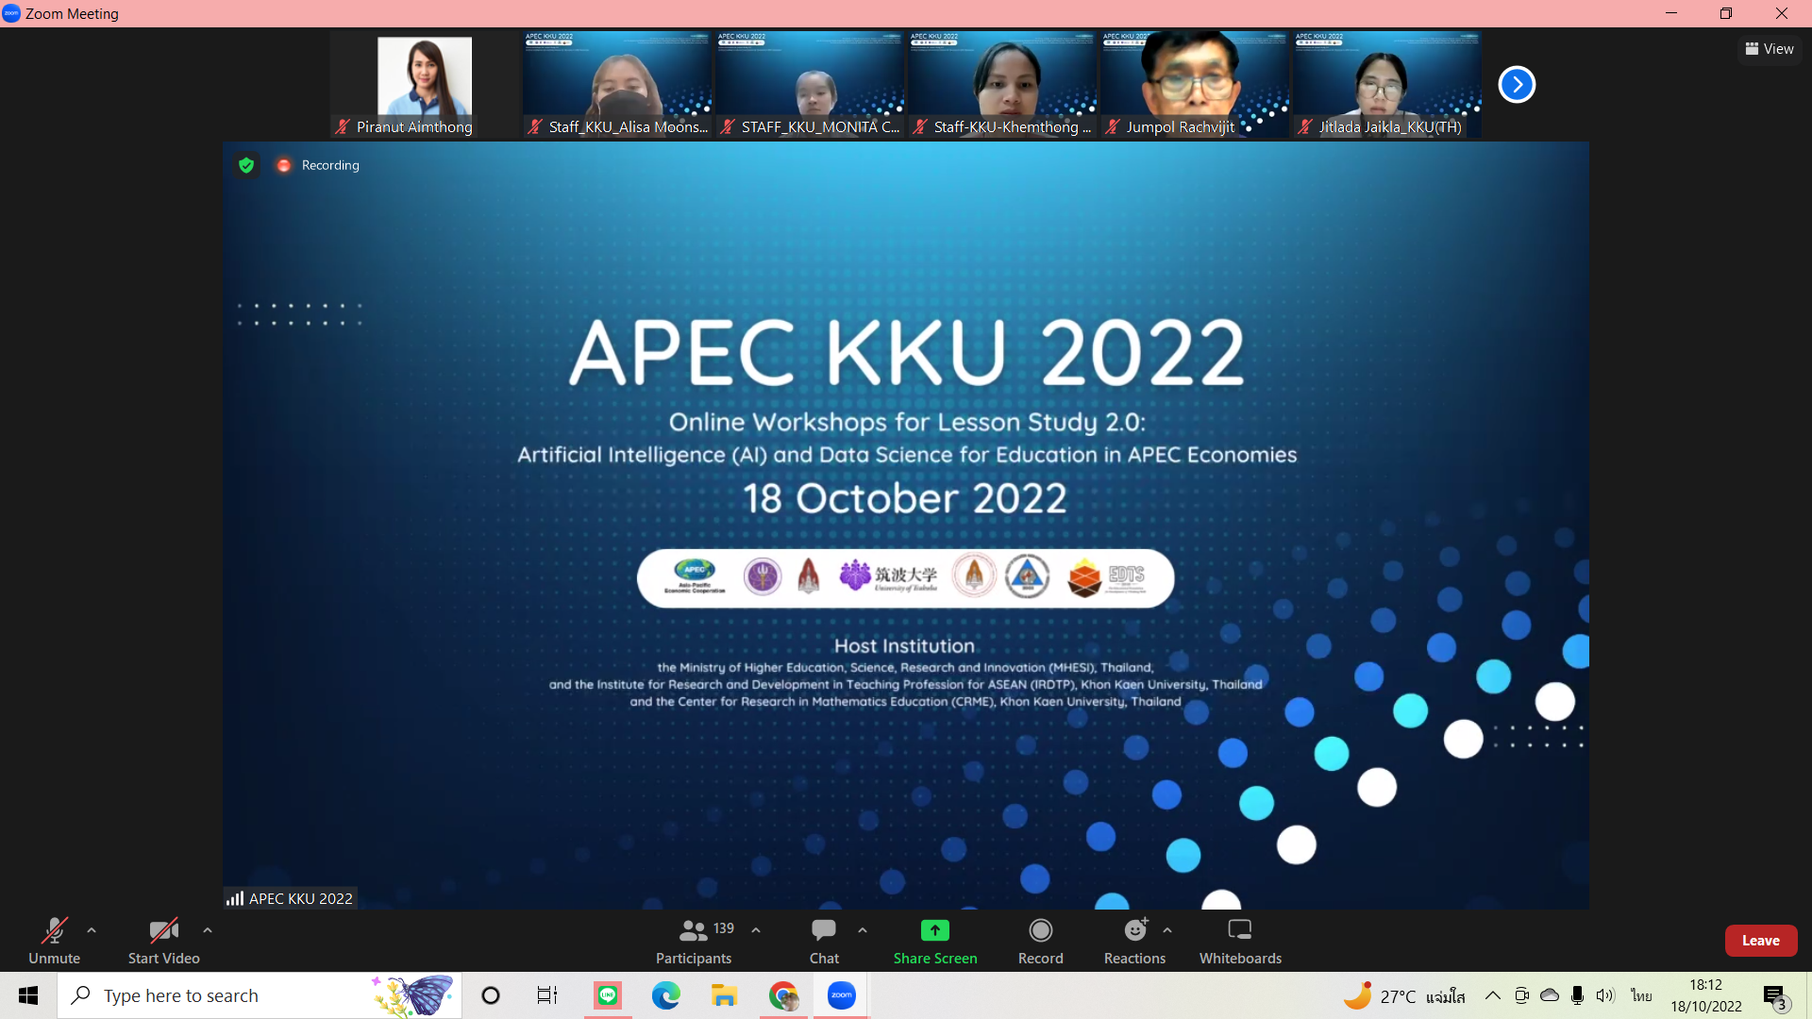The image size is (1812, 1019).
Task: Click the Windows search box
Action: 236,995
